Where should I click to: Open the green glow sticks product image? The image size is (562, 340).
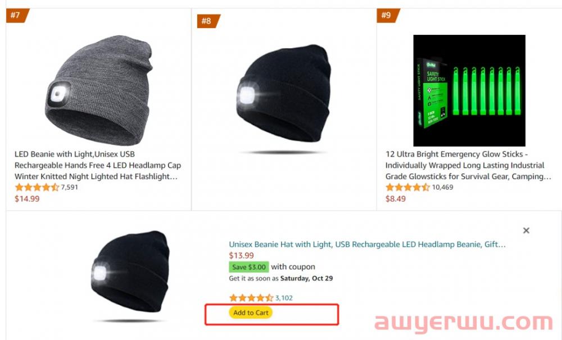469,90
